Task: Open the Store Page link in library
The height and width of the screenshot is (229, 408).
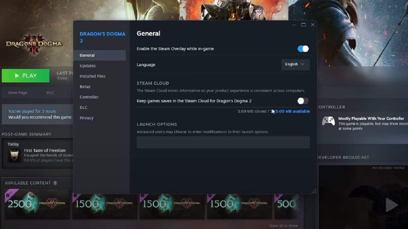Action: pyautogui.click(x=18, y=93)
